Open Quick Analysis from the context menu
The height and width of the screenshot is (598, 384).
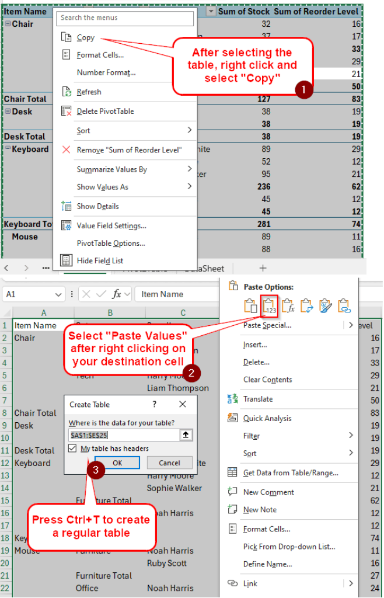267,418
